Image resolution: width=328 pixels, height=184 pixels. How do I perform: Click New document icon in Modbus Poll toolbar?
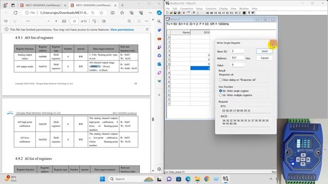point(167,13)
